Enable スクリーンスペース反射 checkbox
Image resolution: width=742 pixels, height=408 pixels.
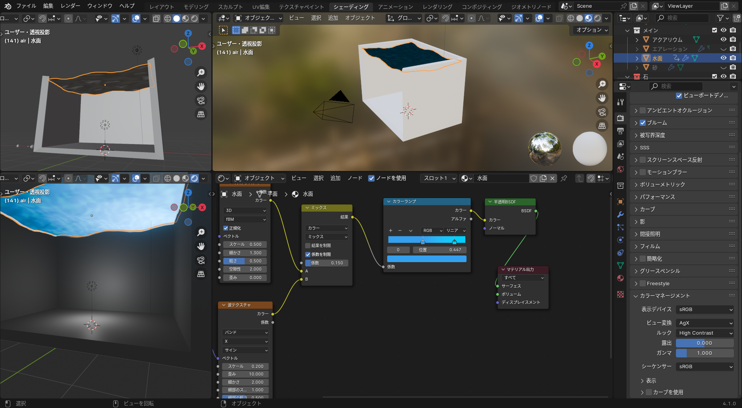[x=643, y=160]
